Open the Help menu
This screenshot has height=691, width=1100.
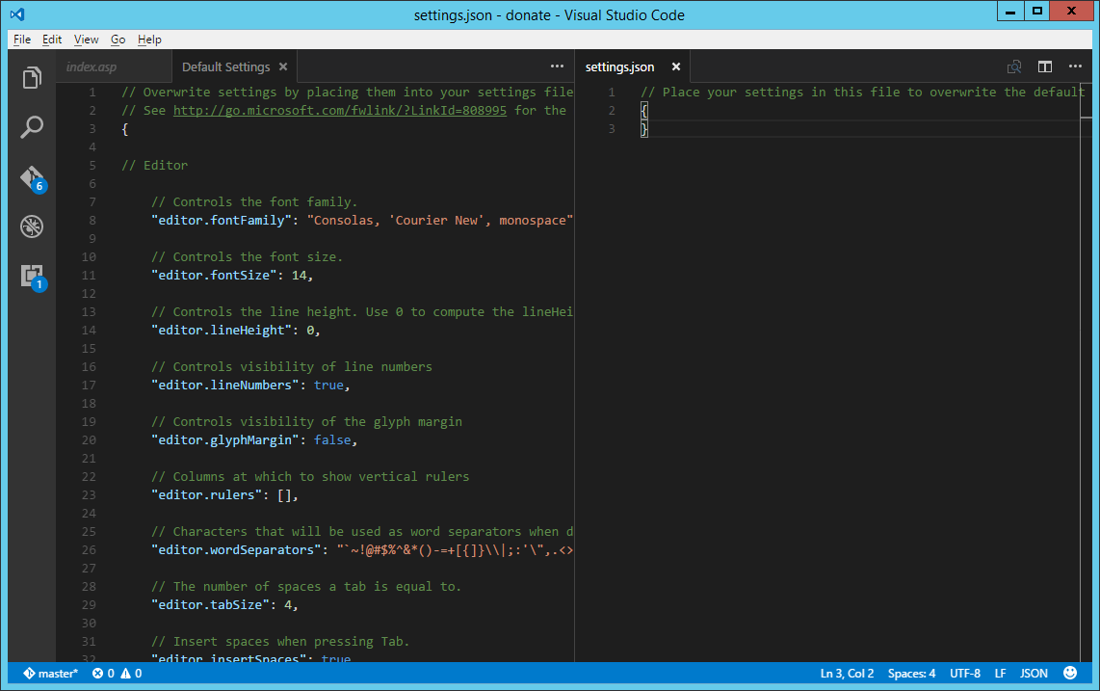(149, 40)
